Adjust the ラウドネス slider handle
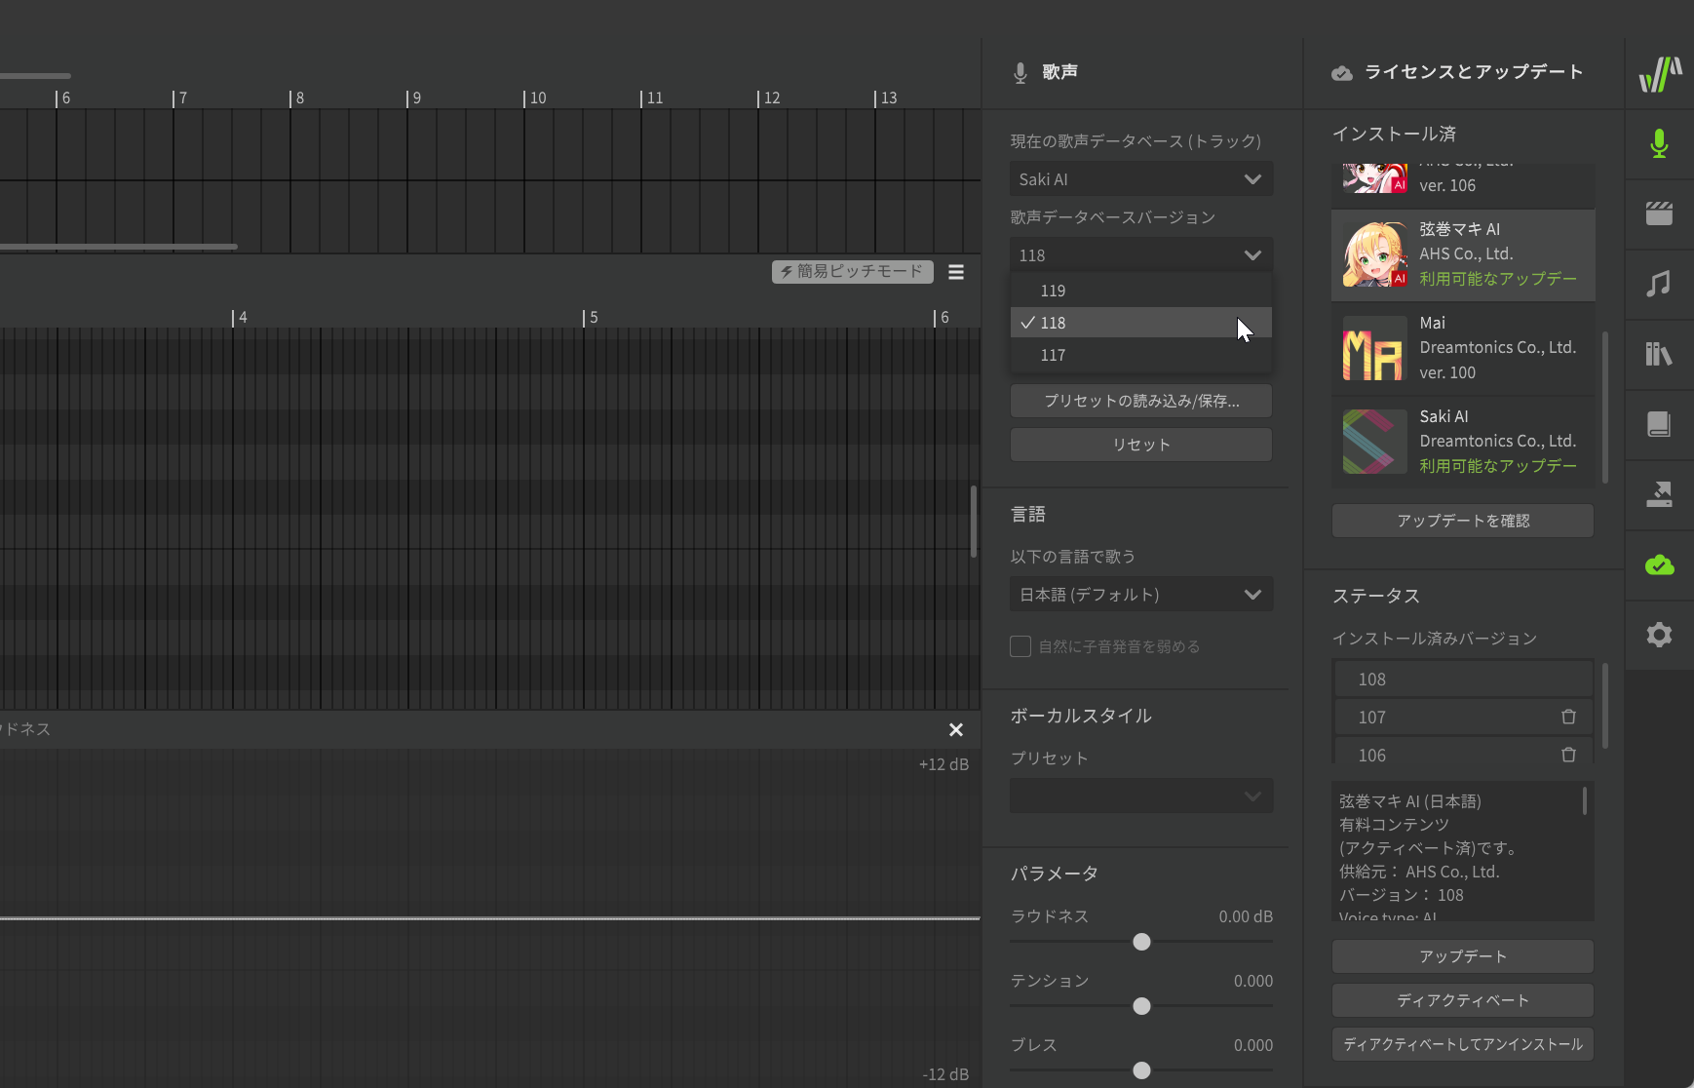Viewport: 1694px width, 1088px height. (x=1141, y=942)
